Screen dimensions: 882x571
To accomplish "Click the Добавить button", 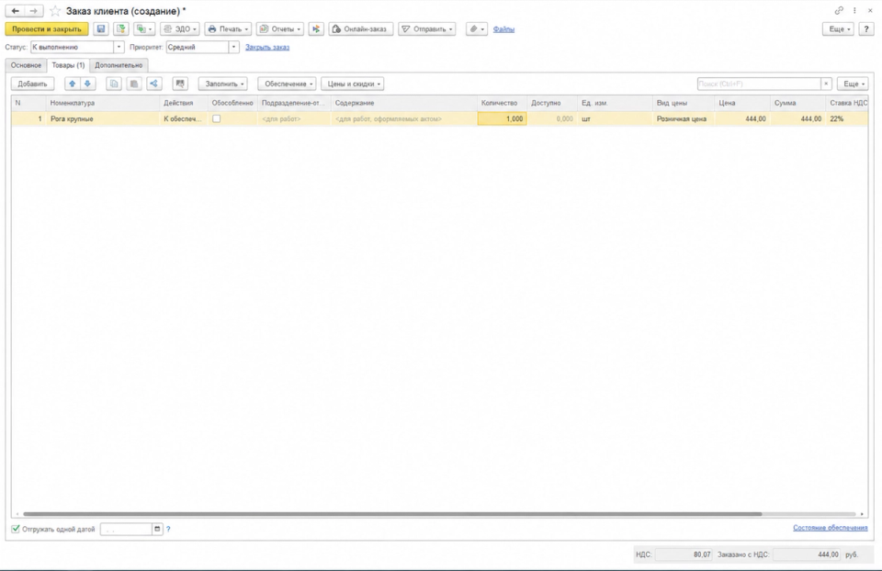I will point(33,84).
